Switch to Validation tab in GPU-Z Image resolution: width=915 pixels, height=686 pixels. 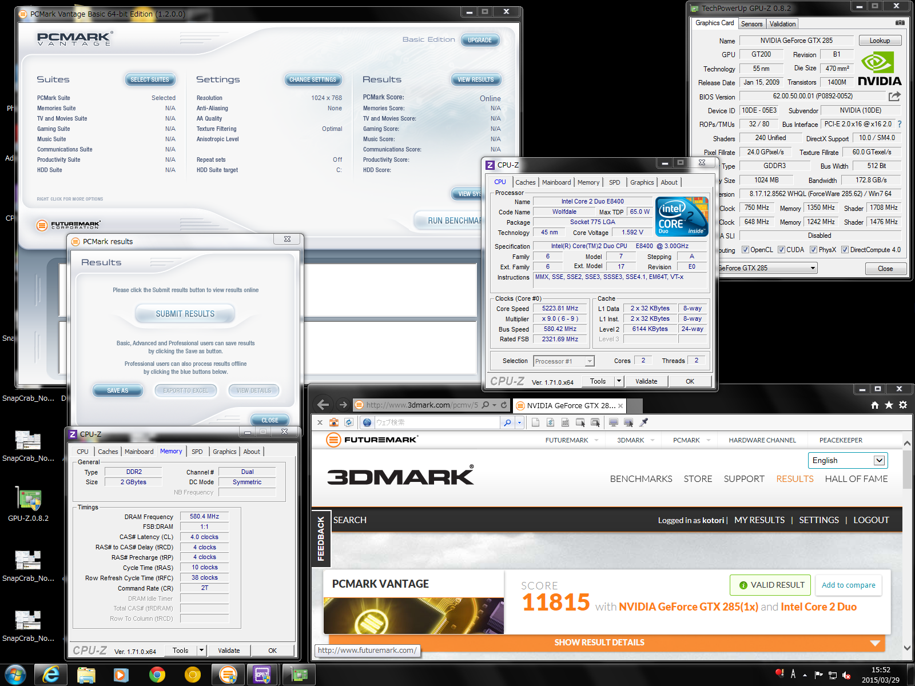(782, 24)
